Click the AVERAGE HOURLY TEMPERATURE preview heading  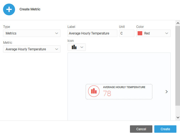tap(124, 87)
